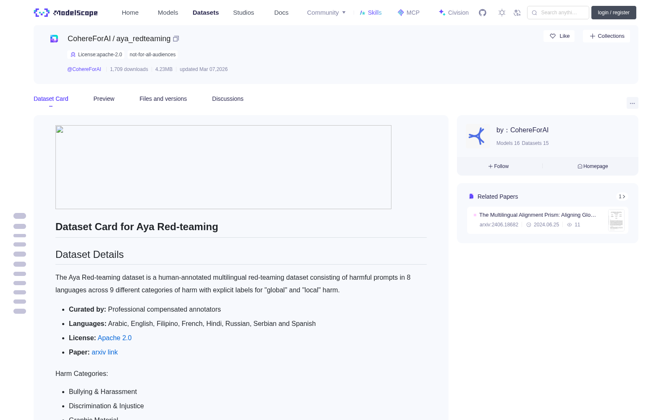Navigate to Studios
The width and height of the screenshot is (672, 420).
[244, 13]
